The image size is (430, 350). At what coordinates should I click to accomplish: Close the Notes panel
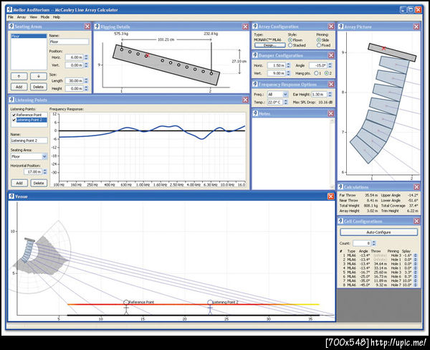331,113
